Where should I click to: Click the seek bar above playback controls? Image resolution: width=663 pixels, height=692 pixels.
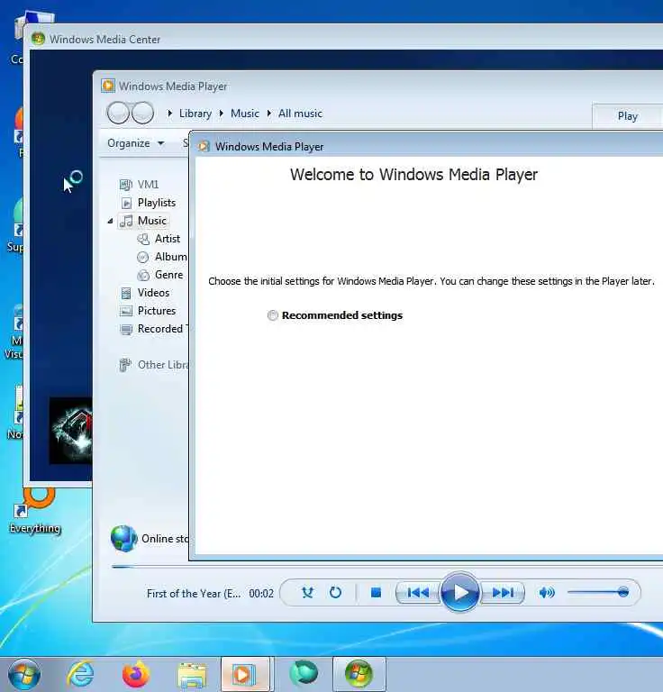[387, 567]
